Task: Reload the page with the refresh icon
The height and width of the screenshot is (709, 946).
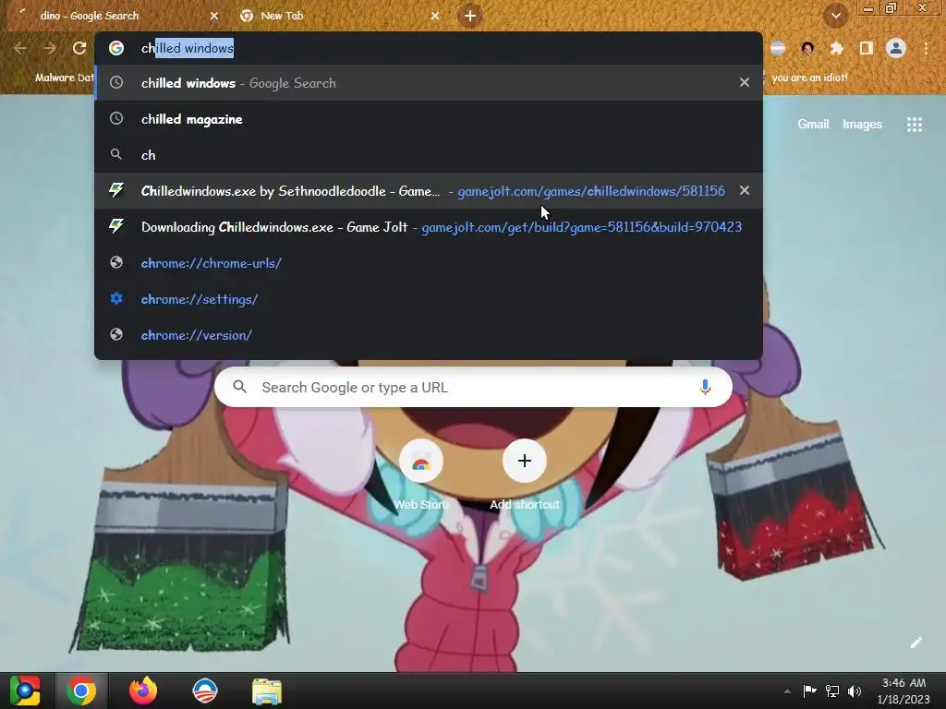Action: tap(79, 48)
